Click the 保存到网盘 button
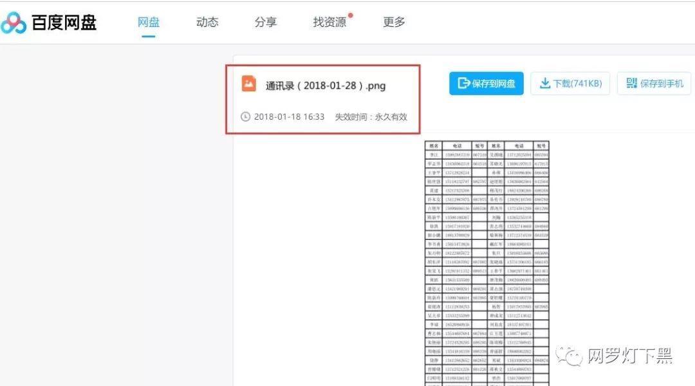This screenshot has height=386, width=695. (486, 83)
